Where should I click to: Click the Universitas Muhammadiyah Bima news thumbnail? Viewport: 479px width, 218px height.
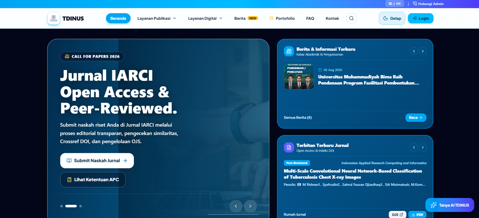299,77
